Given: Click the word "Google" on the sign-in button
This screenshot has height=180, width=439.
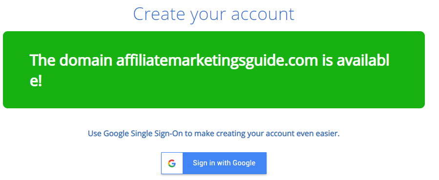Looking at the screenshot, I should pyautogui.click(x=244, y=163).
